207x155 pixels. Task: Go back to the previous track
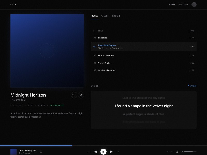pyautogui.click(x=95, y=152)
